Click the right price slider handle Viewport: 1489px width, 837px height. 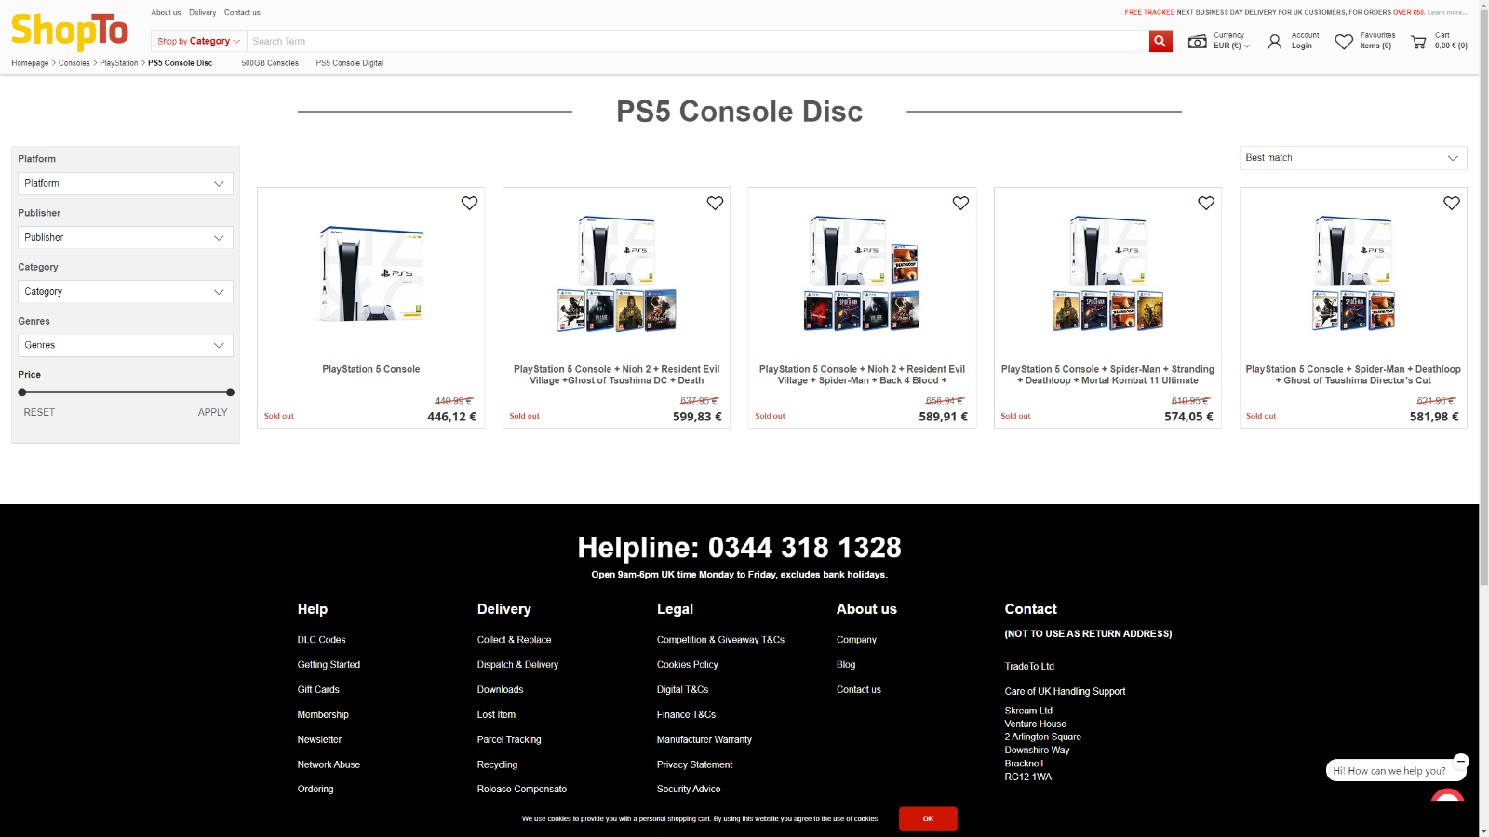click(x=230, y=392)
